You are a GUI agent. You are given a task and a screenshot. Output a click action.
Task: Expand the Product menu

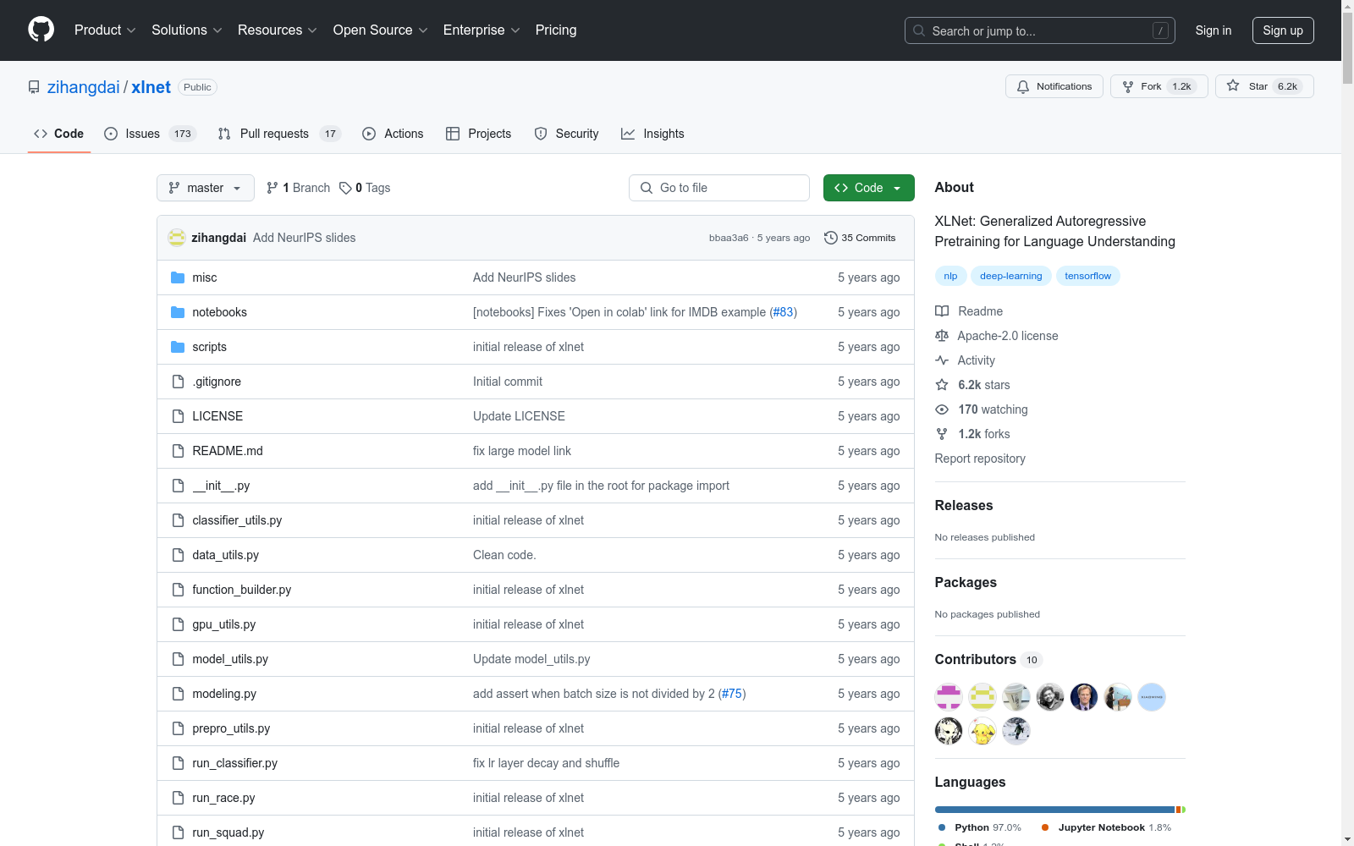105,30
